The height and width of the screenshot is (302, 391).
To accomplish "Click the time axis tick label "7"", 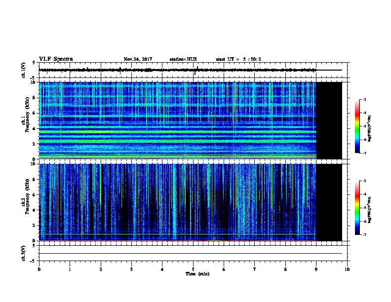I will (x=255, y=269).
